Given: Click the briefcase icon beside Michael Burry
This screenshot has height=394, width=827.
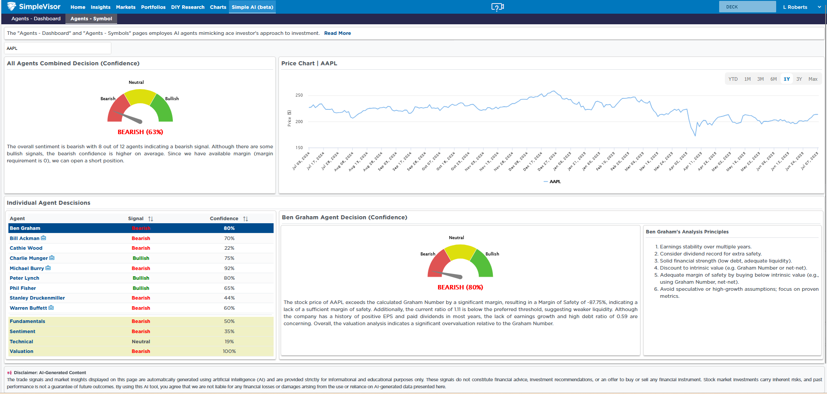Looking at the screenshot, I should pos(48,268).
